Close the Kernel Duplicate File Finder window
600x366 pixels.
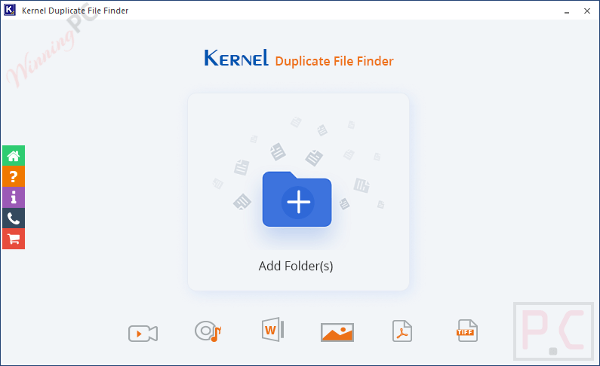point(587,11)
